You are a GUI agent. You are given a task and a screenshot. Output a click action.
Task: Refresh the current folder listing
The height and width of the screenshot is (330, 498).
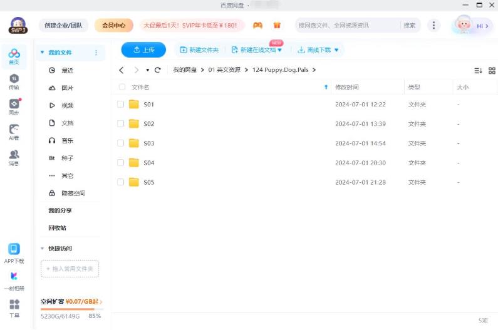click(157, 70)
